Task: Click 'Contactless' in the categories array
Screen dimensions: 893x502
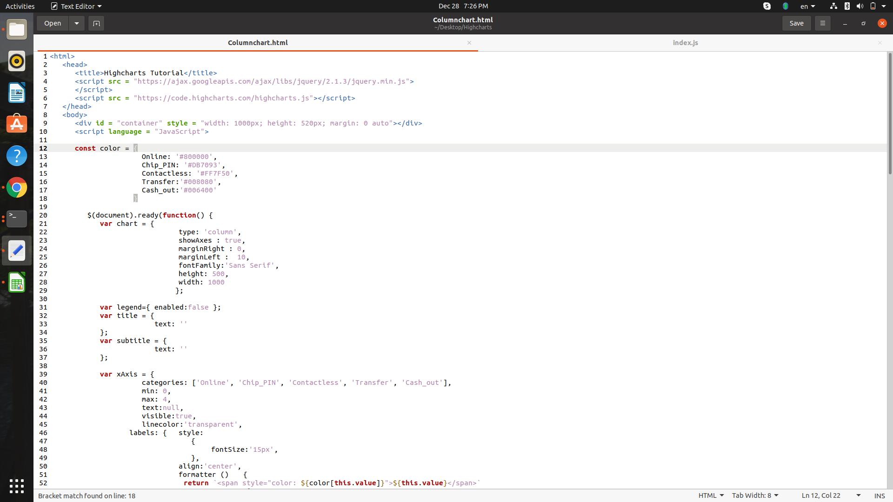Action: click(x=315, y=383)
